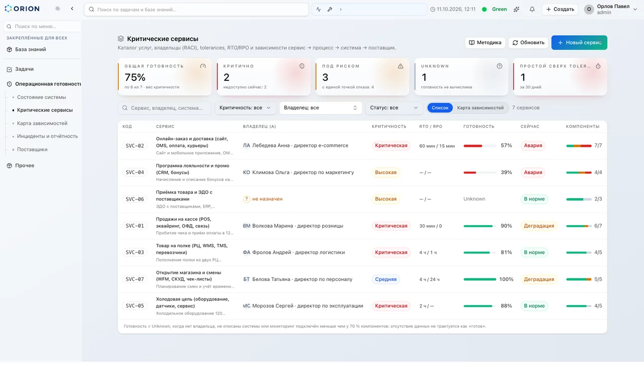
Task: Click the wrench tool icon in top bar
Action: pyautogui.click(x=330, y=10)
